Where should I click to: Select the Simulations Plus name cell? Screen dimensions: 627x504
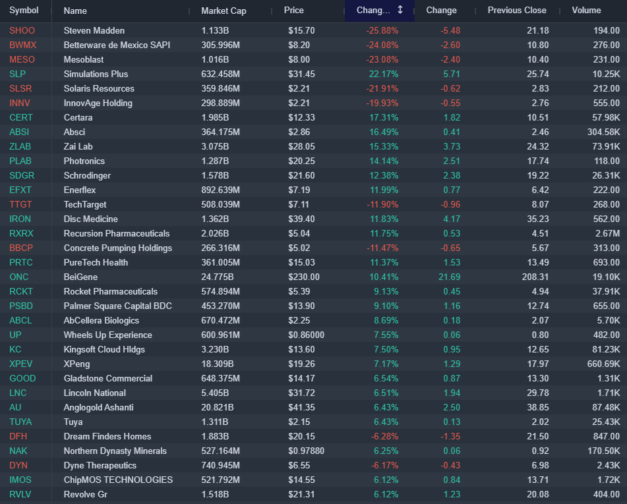96,74
